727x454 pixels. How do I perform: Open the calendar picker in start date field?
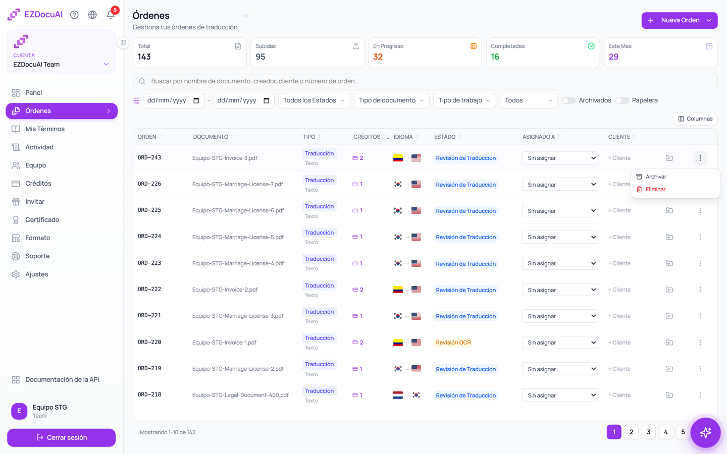click(x=196, y=100)
